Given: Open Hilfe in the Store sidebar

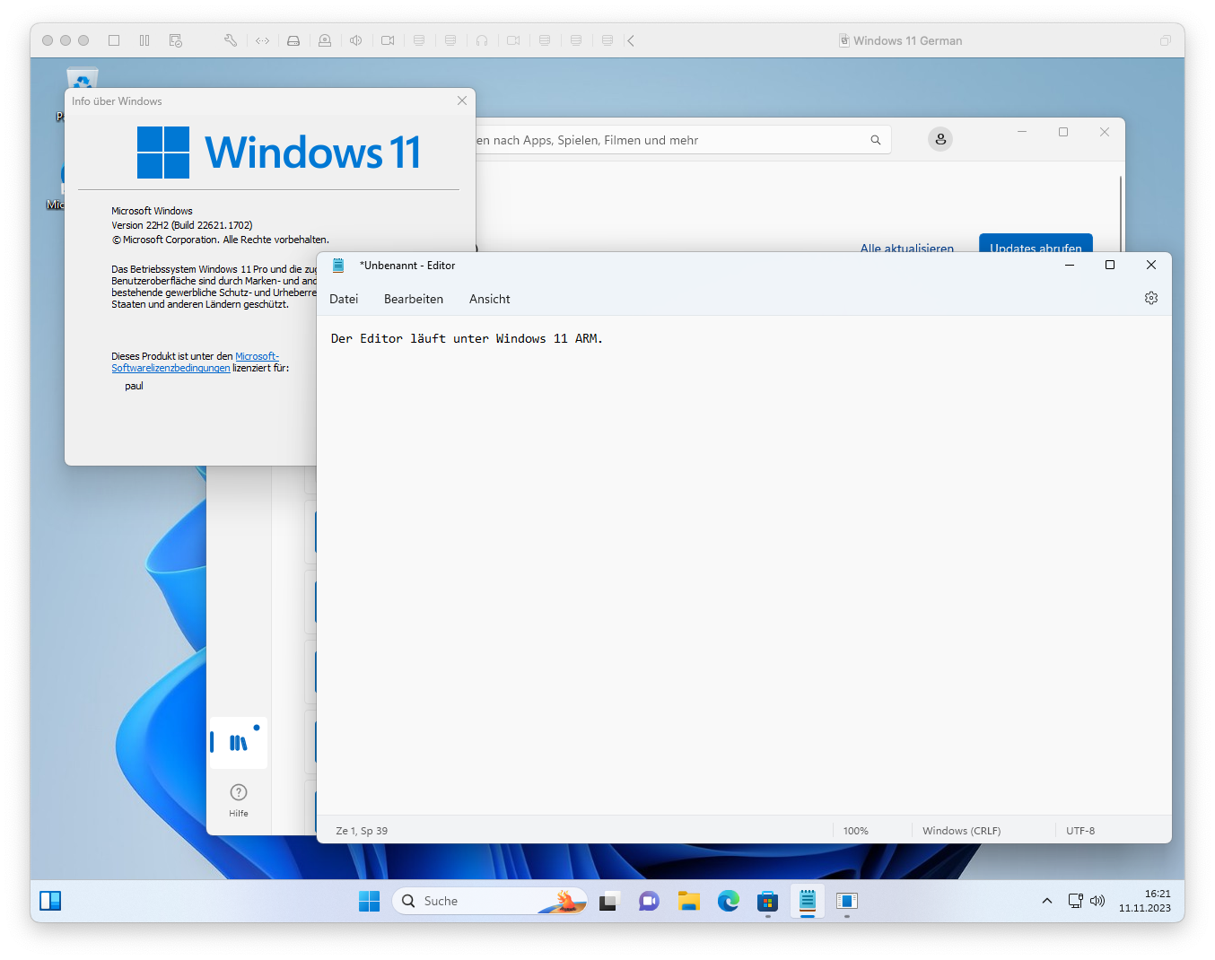Looking at the screenshot, I should click(x=239, y=800).
